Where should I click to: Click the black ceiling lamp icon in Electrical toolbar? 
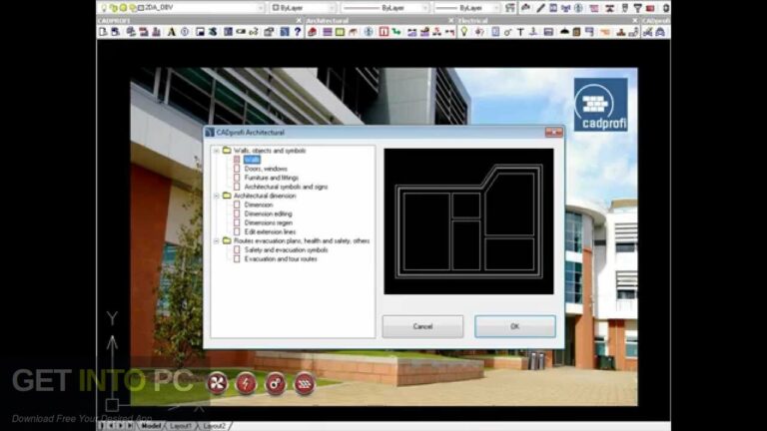pos(564,32)
